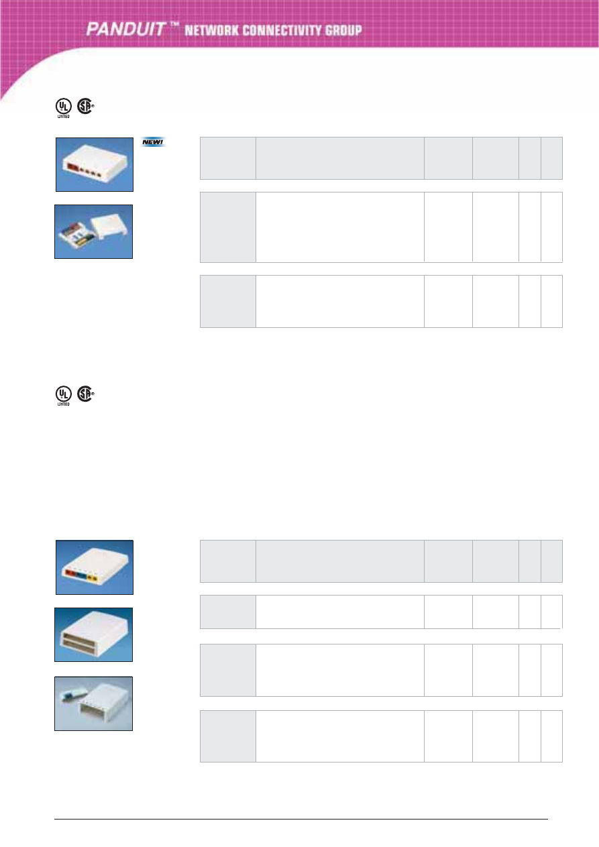Open the box with blue connector photo

(93, 703)
